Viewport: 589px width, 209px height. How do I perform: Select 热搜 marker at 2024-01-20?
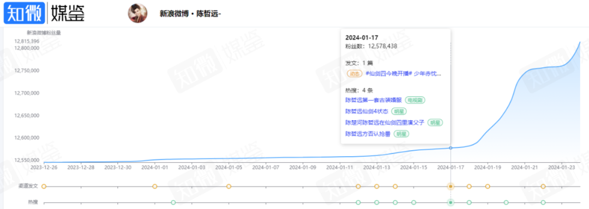[x=506, y=202]
